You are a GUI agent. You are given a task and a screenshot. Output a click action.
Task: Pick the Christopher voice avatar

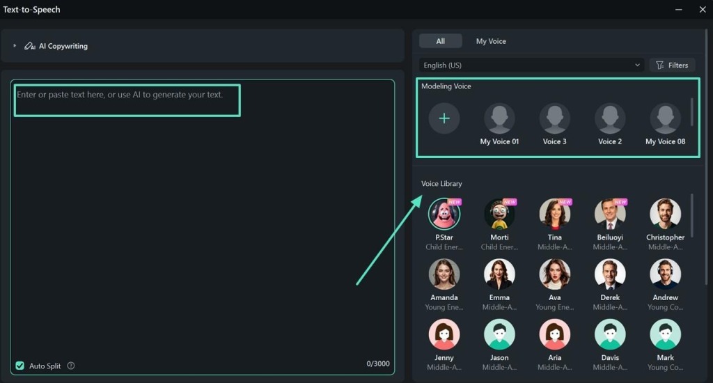click(665, 214)
